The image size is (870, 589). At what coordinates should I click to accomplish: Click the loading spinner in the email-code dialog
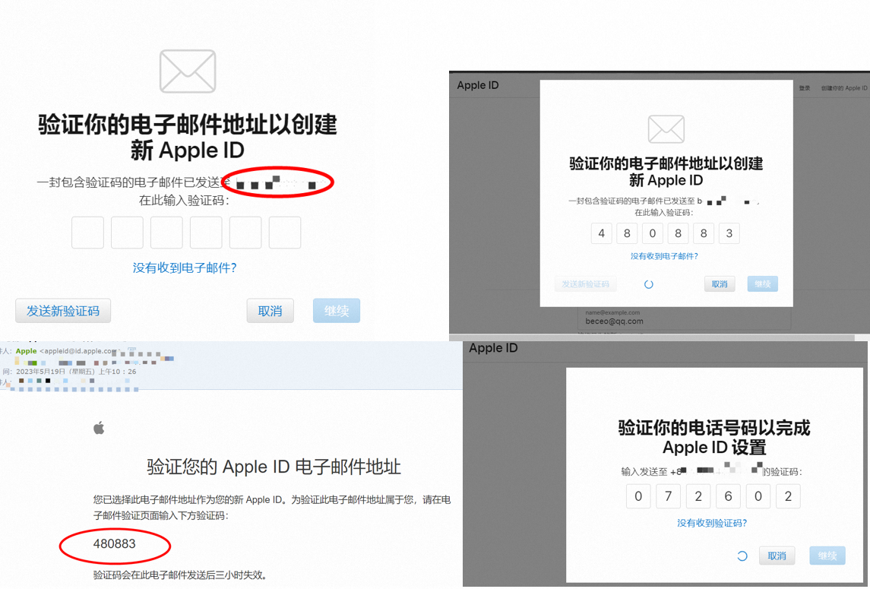(x=649, y=284)
